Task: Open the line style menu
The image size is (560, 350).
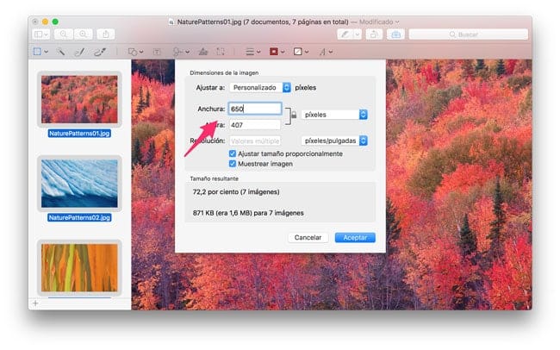Action: 253,52
